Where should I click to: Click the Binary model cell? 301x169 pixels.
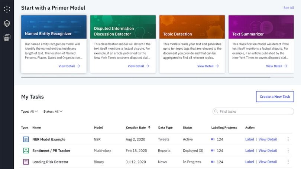click(99, 162)
